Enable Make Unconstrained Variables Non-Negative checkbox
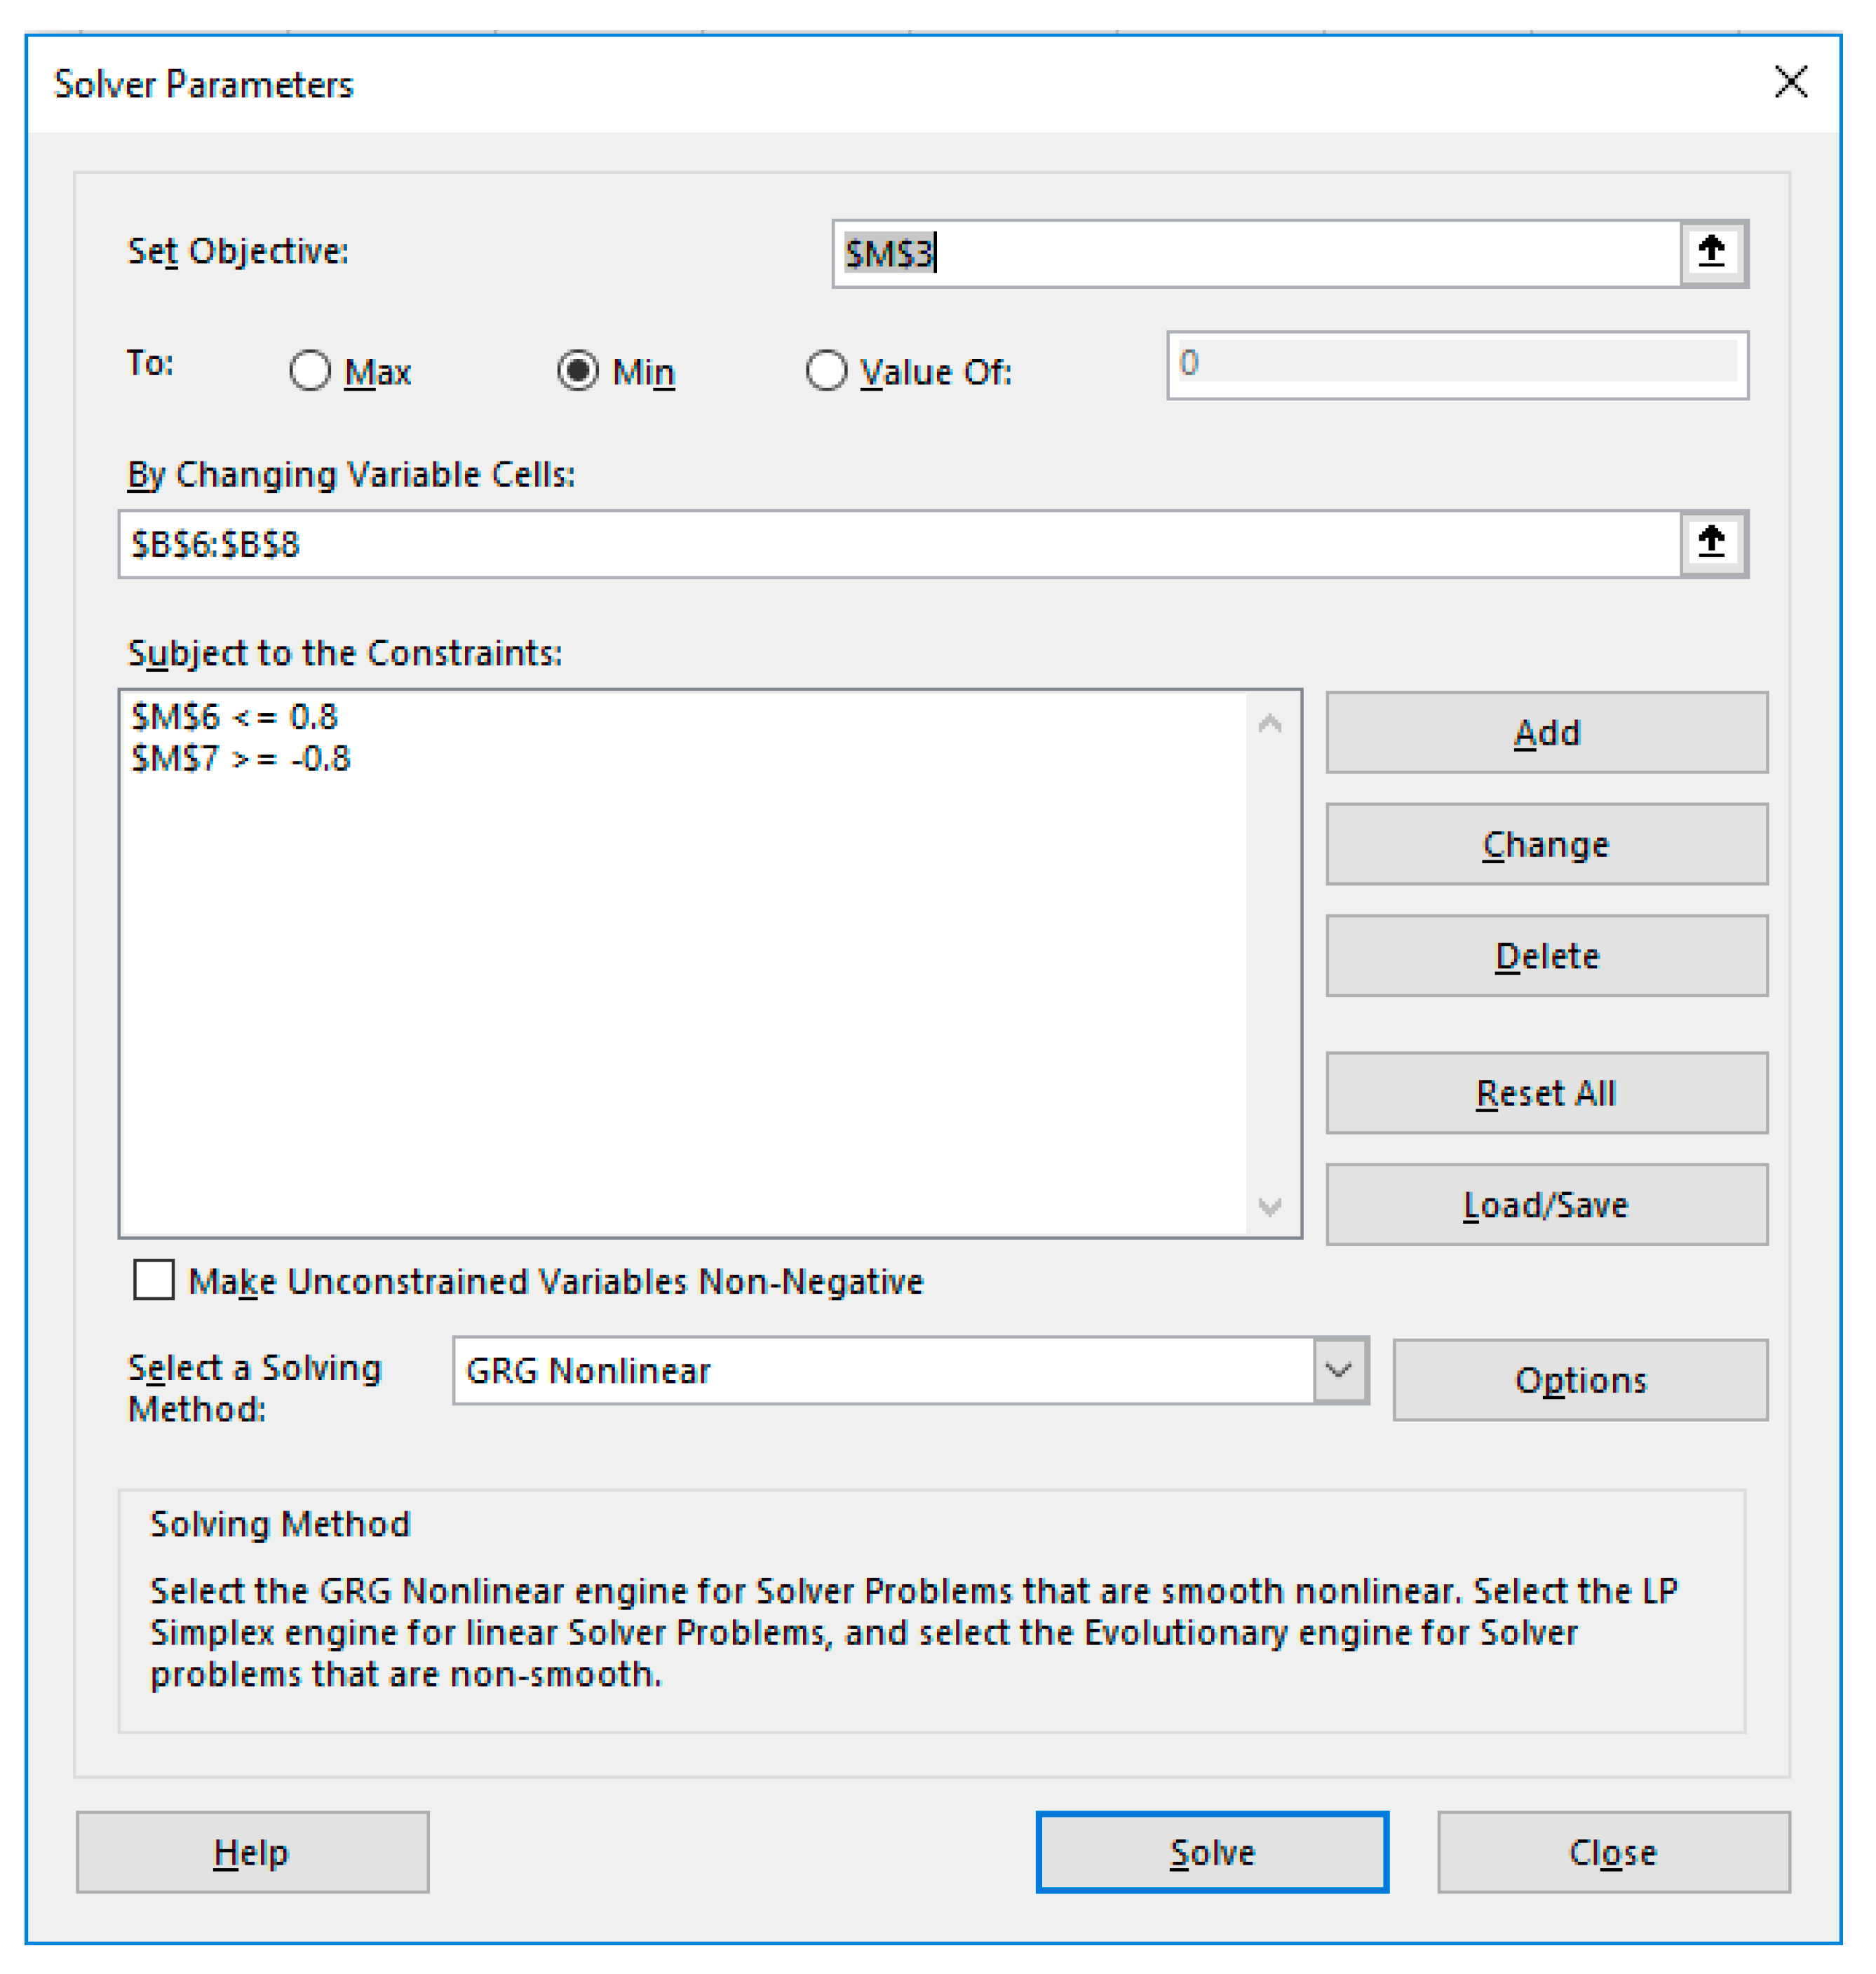 [154, 1280]
